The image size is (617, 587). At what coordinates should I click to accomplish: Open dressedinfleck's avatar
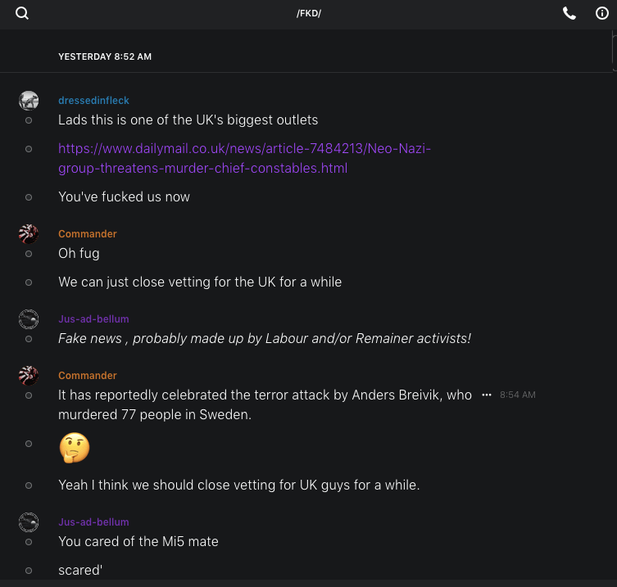[x=29, y=101]
